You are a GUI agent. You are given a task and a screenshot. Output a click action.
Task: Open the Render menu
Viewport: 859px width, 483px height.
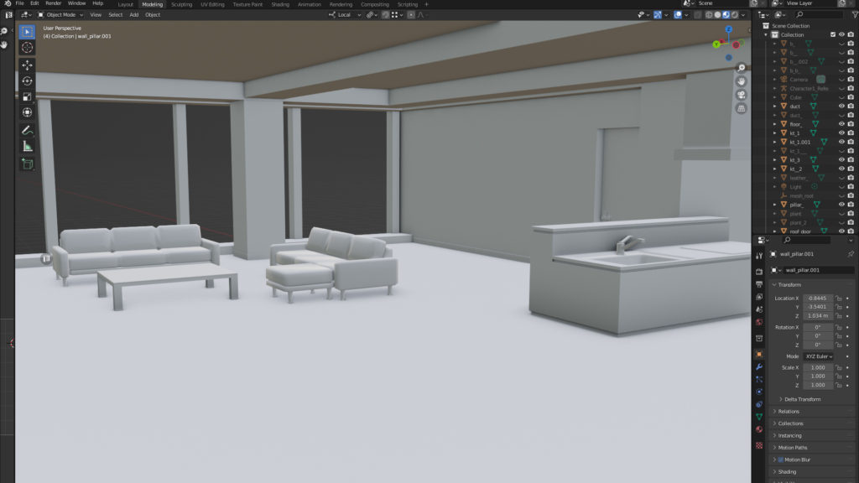tap(53, 3)
